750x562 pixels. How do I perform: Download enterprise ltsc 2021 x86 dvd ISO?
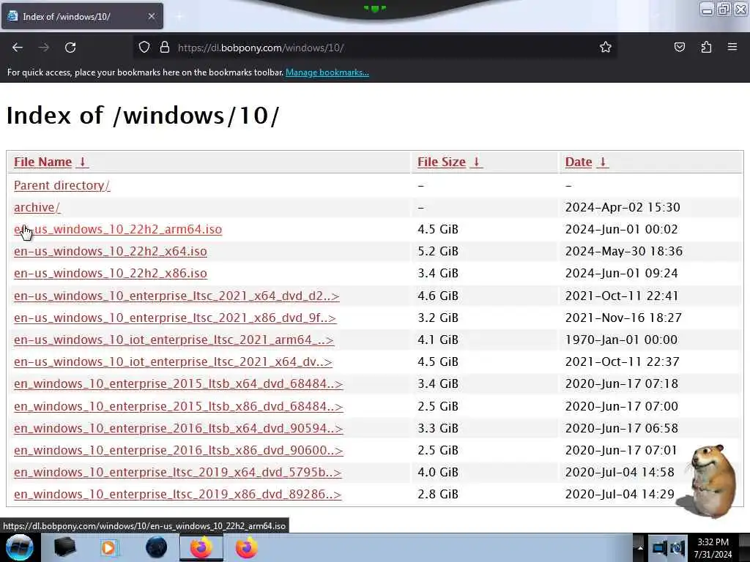[175, 318]
